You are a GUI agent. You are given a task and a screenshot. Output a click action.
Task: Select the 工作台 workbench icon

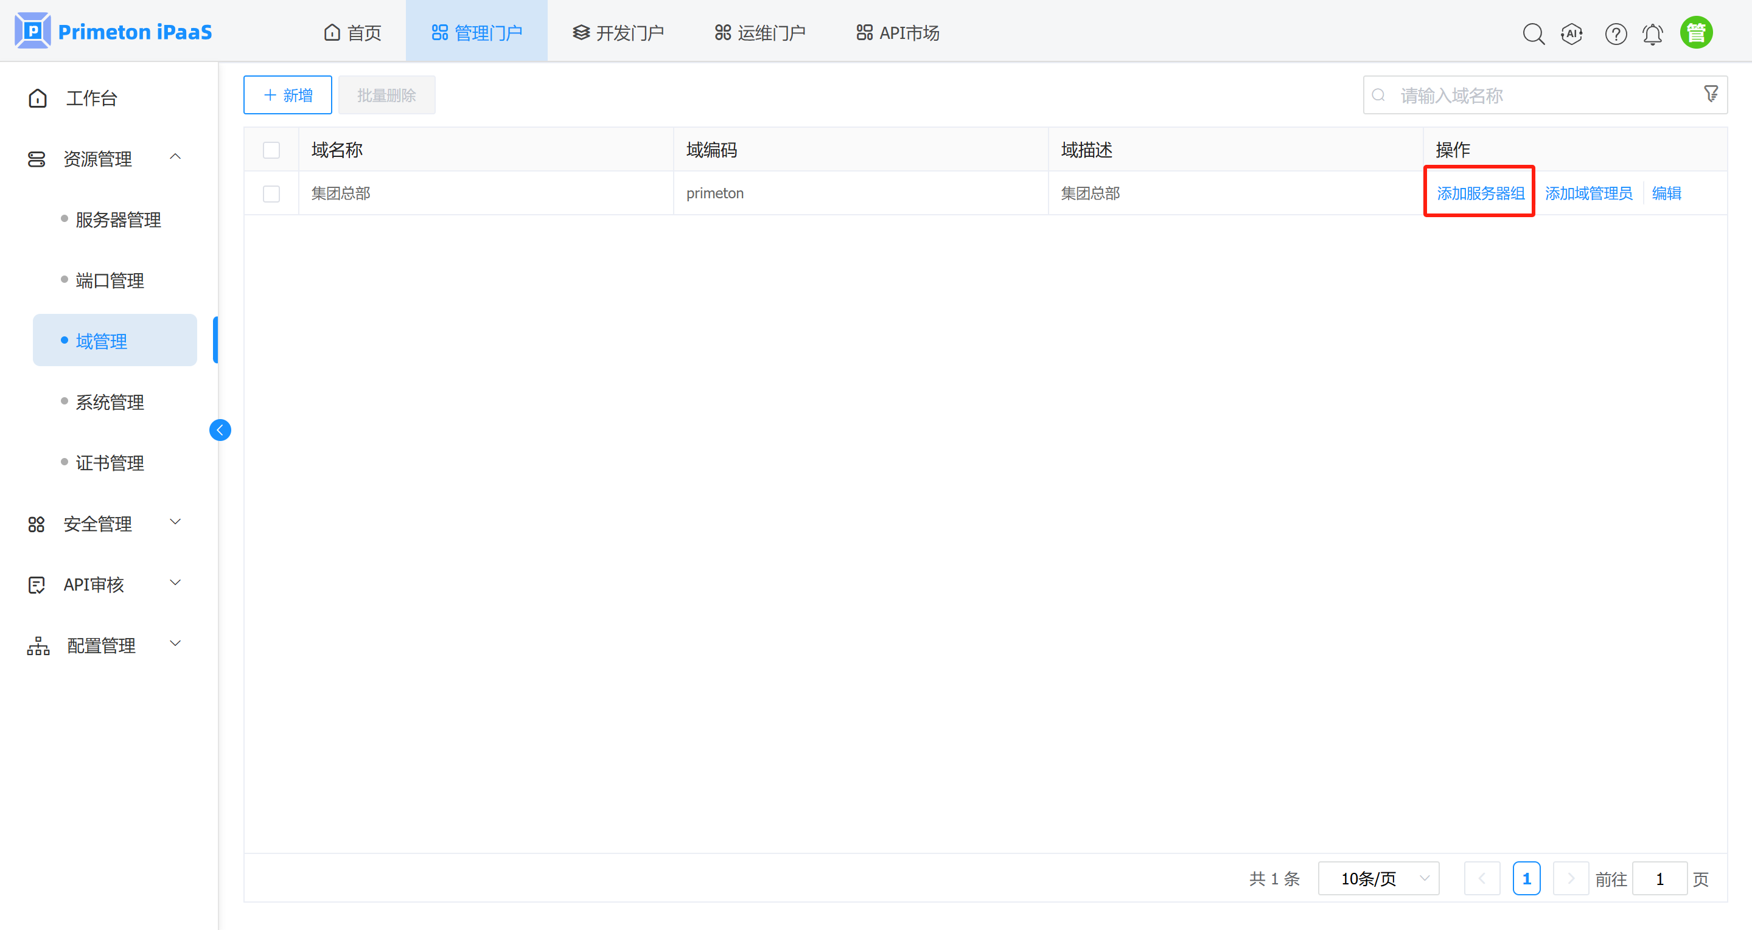pos(37,98)
